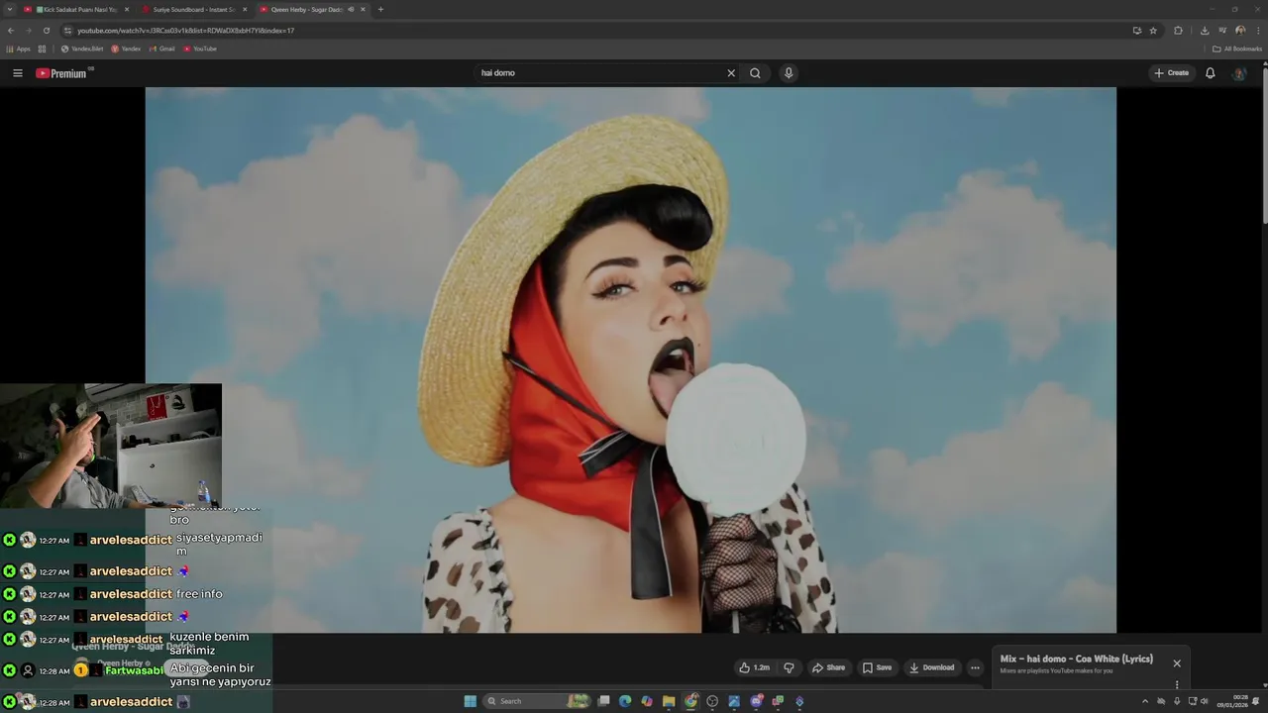The height and width of the screenshot is (713, 1268).
Task: Open Gmail bookmark
Action: [161, 49]
